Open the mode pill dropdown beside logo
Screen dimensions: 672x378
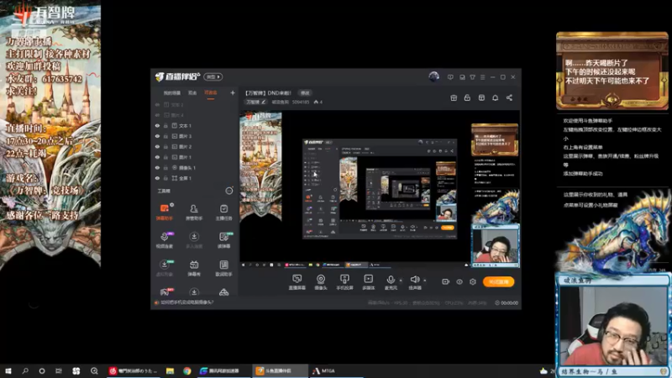[x=213, y=76]
